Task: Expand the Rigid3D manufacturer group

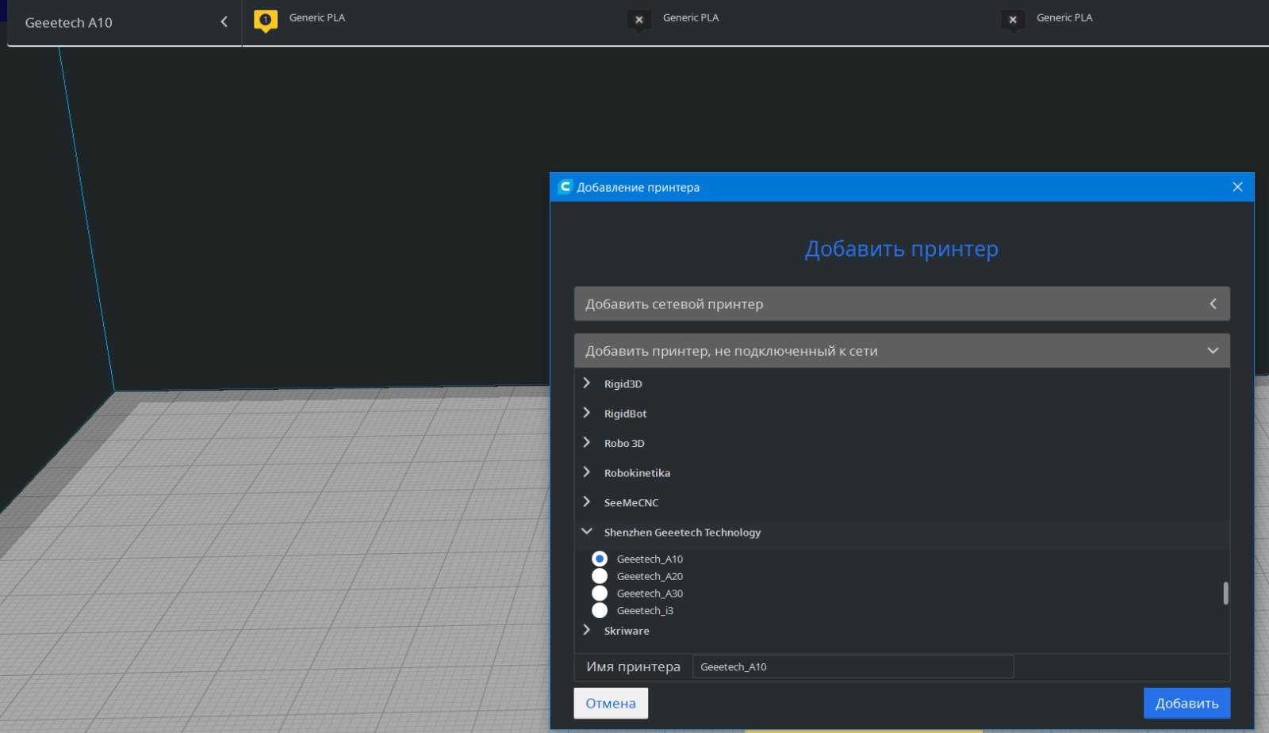Action: pos(587,383)
